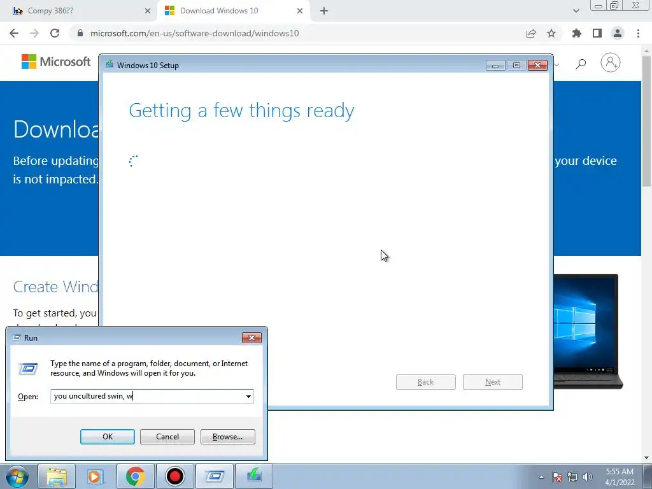Viewport: 652px width, 489px height.
Task: Click the Run dialog Open text field
Action: 147,396
